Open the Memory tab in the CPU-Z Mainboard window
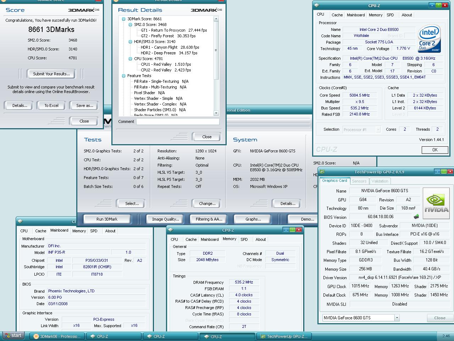Viewport: 454px width, 341px height. 79,231
